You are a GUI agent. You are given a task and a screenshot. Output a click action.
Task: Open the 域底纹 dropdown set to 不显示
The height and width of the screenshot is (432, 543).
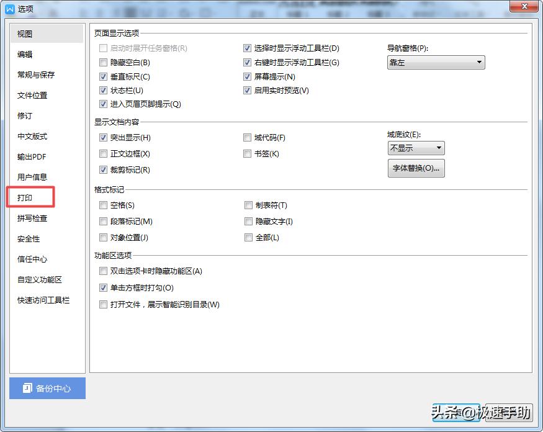(x=415, y=148)
